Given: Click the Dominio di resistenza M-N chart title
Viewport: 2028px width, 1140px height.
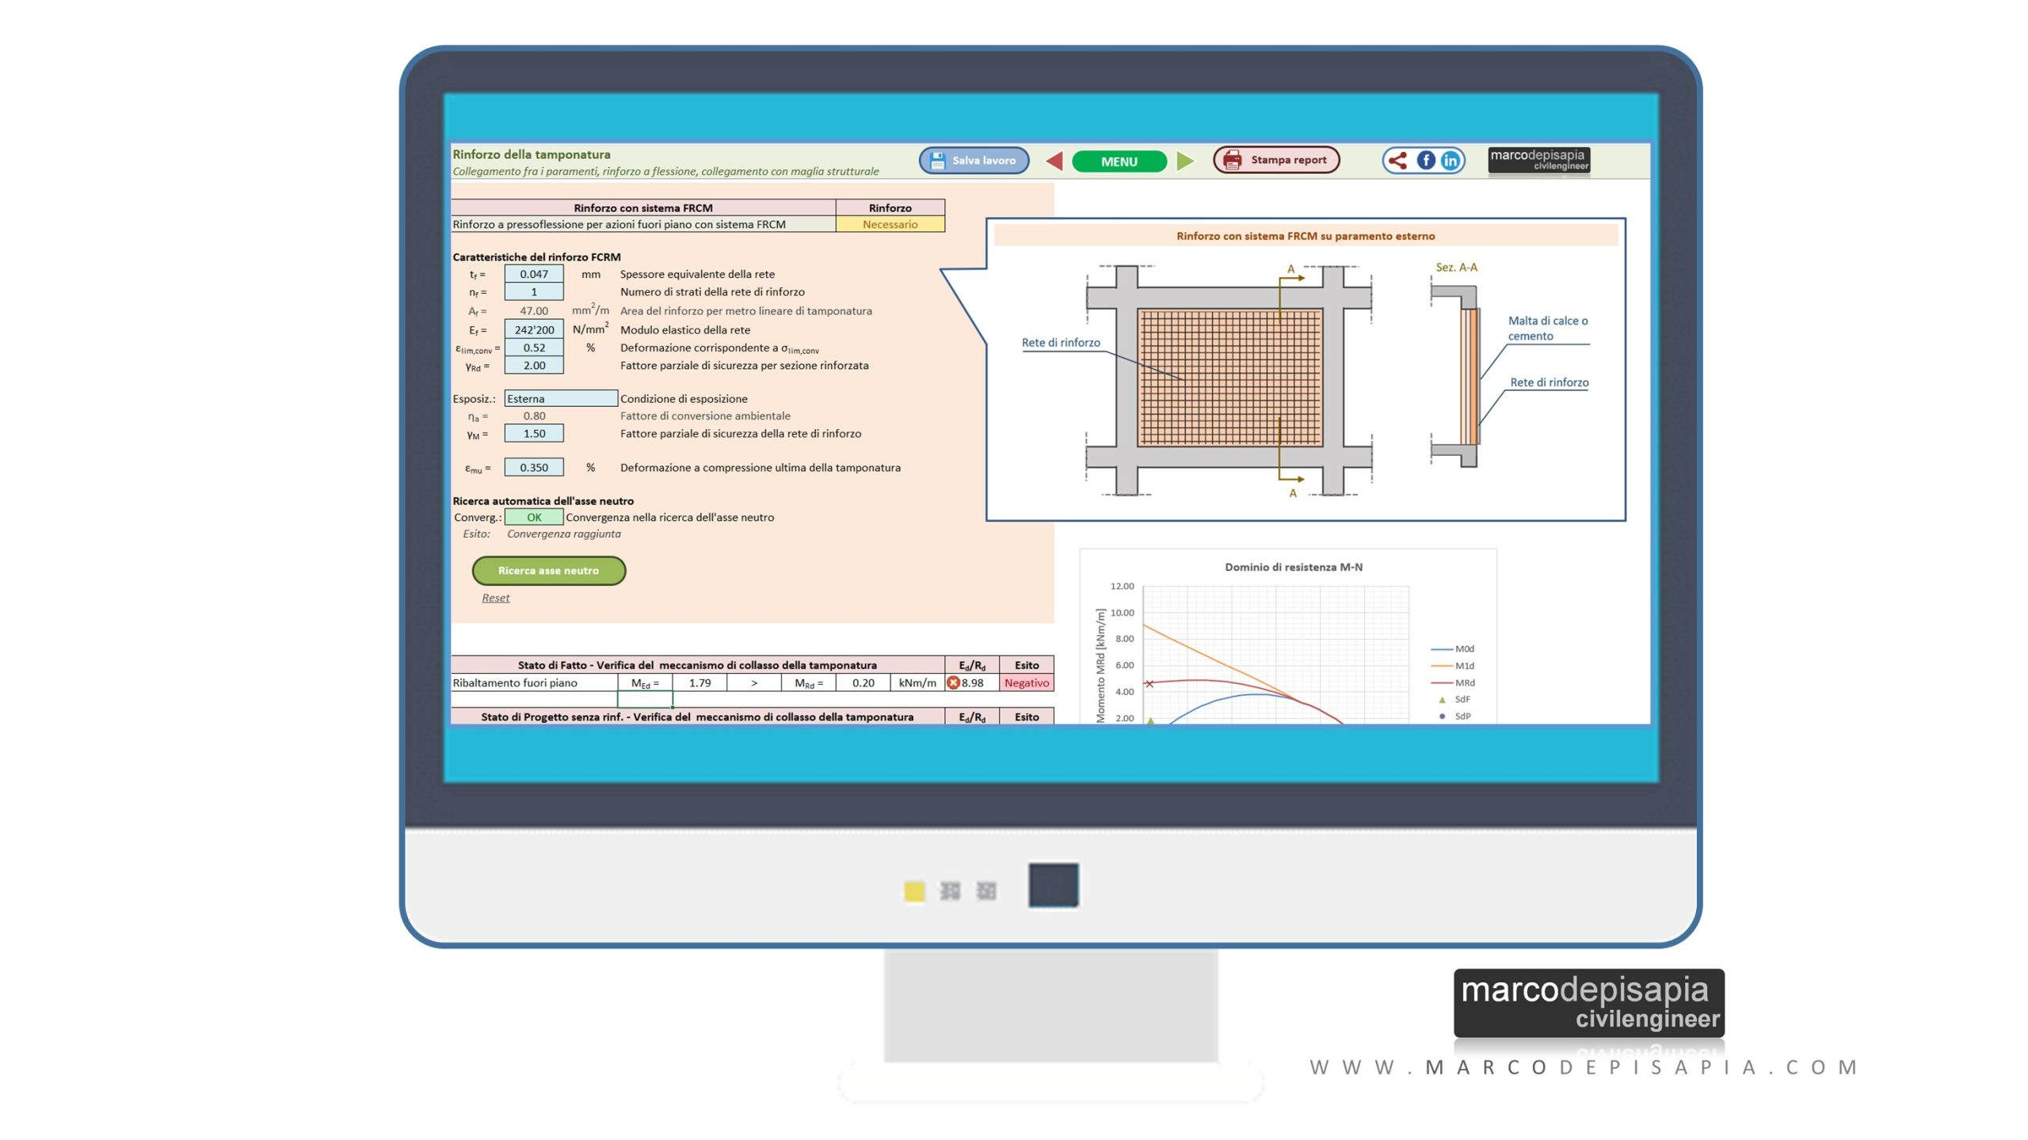Looking at the screenshot, I should point(1293,568).
